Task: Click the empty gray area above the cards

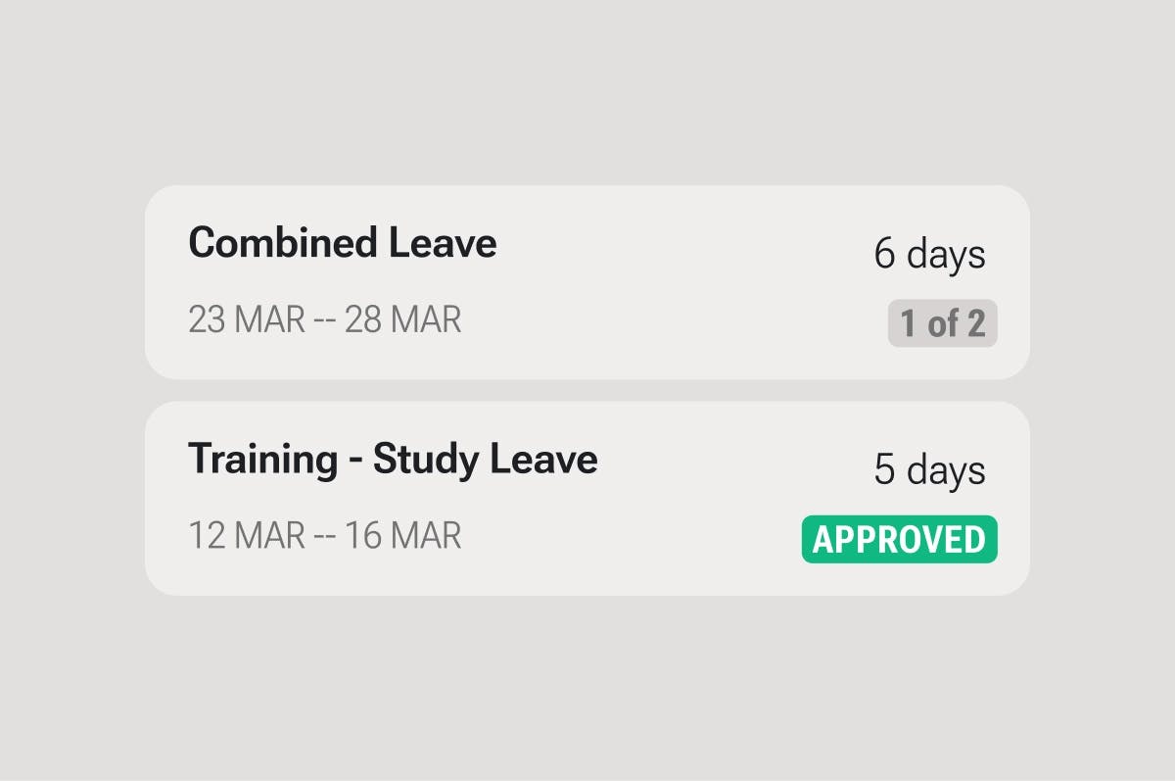Action: (x=587, y=93)
